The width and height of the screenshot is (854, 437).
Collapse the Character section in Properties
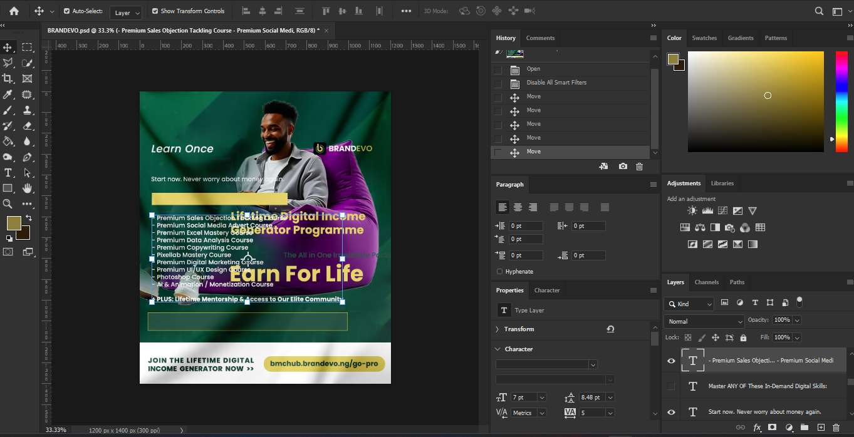pyautogui.click(x=497, y=349)
